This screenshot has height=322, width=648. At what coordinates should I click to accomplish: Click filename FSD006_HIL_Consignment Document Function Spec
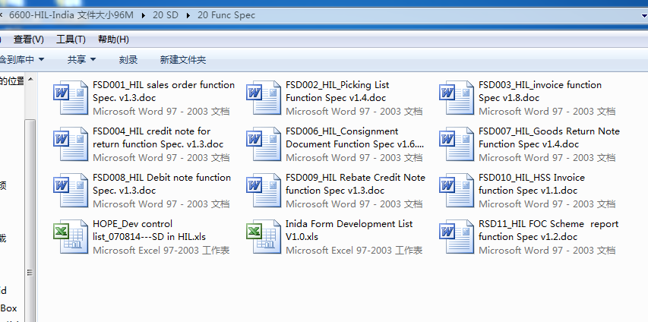click(355, 137)
